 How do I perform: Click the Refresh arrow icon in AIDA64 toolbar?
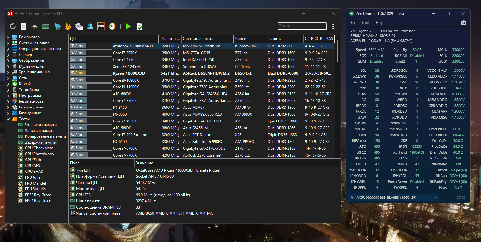coord(13,26)
